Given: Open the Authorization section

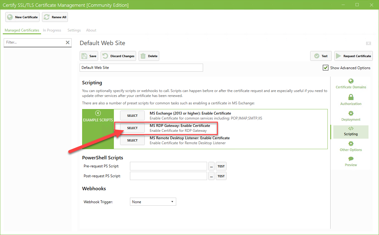Looking at the screenshot, I should pyautogui.click(x=351, y=100).
